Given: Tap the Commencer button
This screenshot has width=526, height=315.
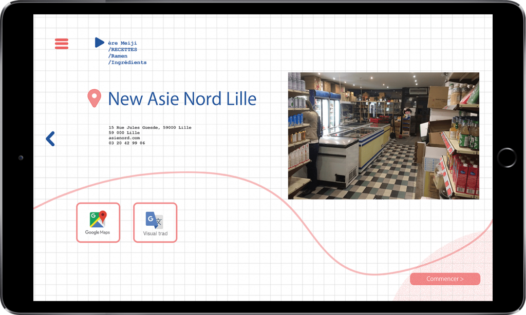Looking at the screenshot, I should 445,279.
